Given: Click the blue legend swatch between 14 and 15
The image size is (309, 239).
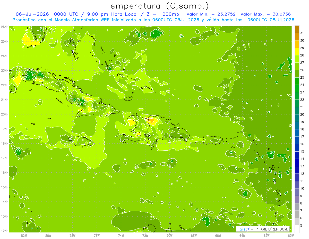Looking at the screenshot, I should click(297, 155).
